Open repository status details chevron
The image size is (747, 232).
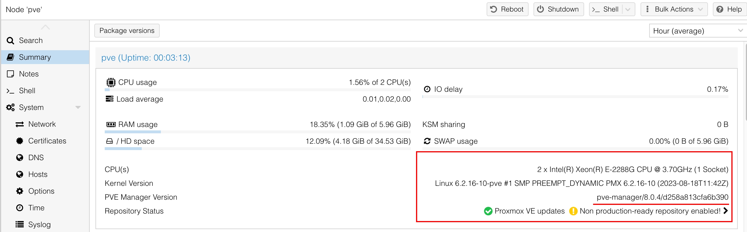tap(726, 211)
